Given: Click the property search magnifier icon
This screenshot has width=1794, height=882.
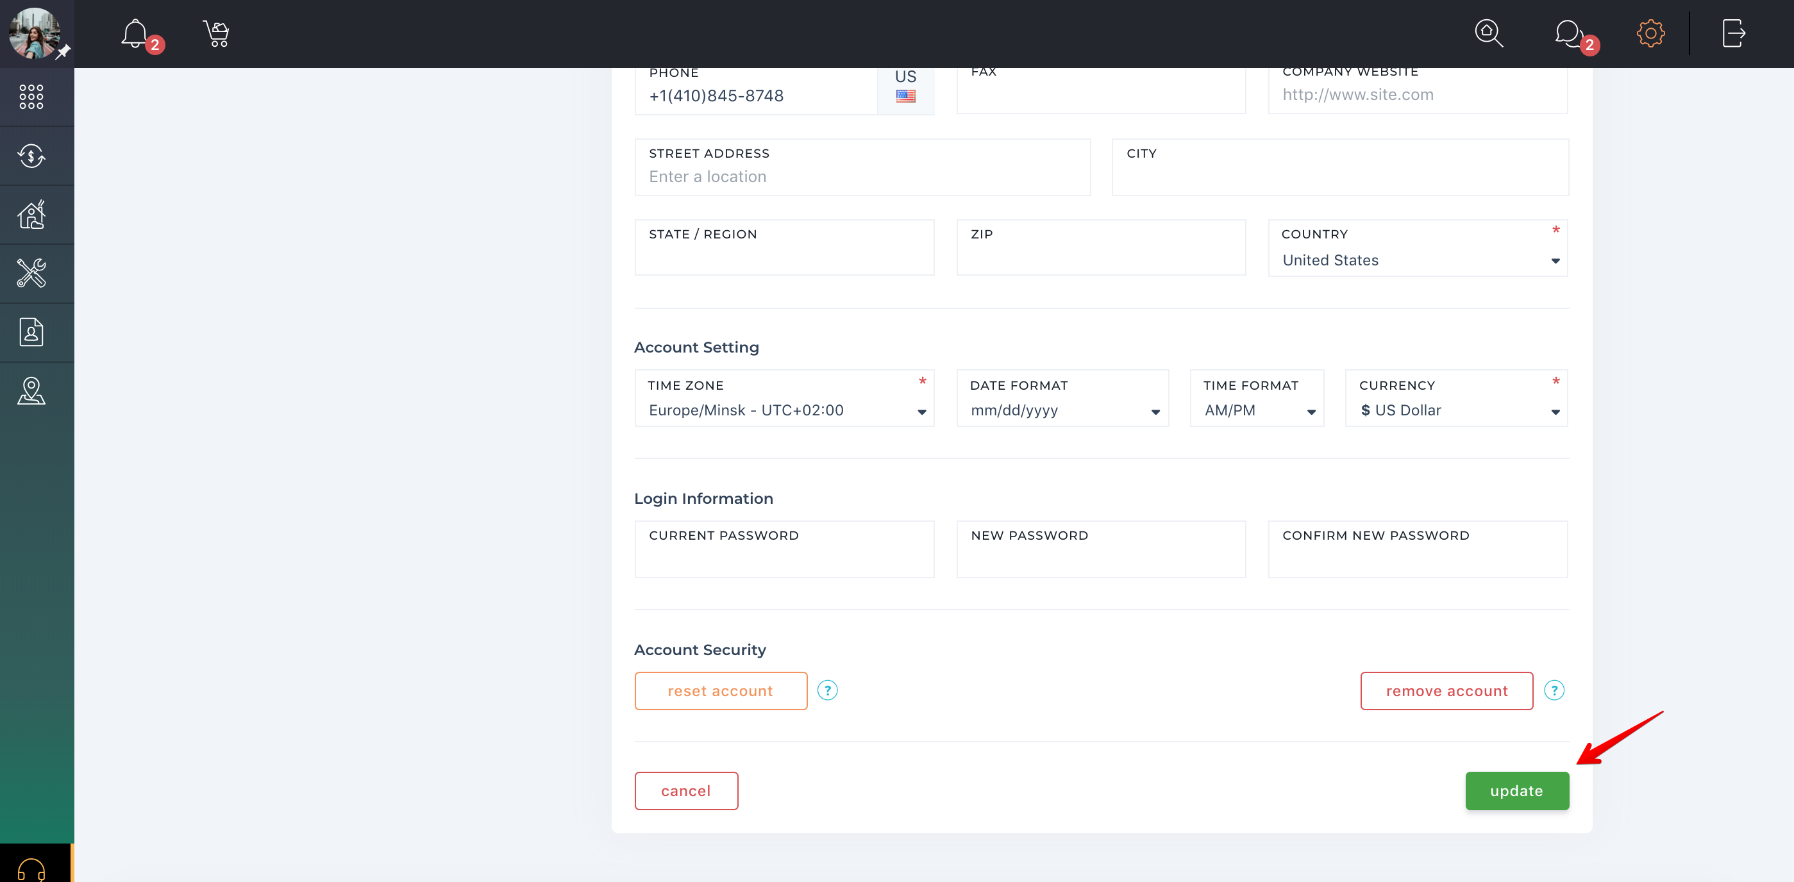Looking at the screenshot, I should click(x=1488, y=33).
